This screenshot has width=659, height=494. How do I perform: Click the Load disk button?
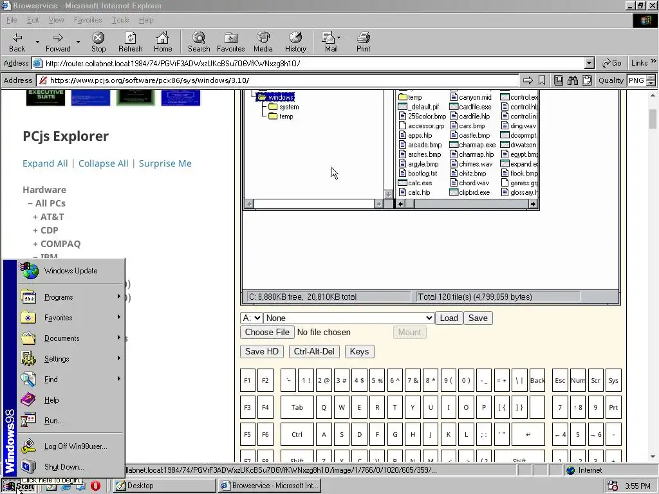pos(449,318)
